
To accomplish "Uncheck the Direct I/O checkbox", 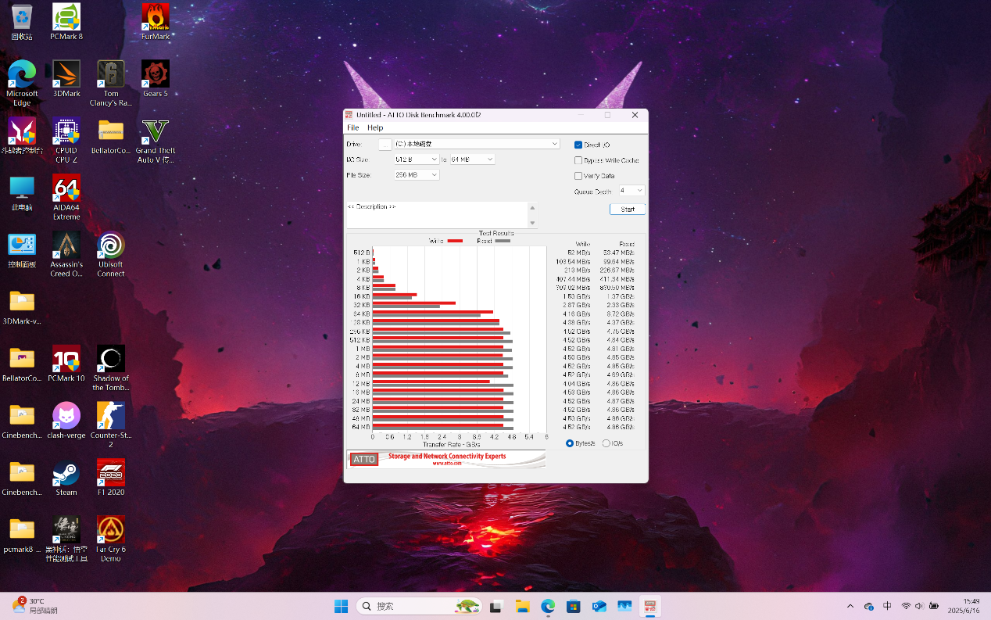I will coord(578,145).
